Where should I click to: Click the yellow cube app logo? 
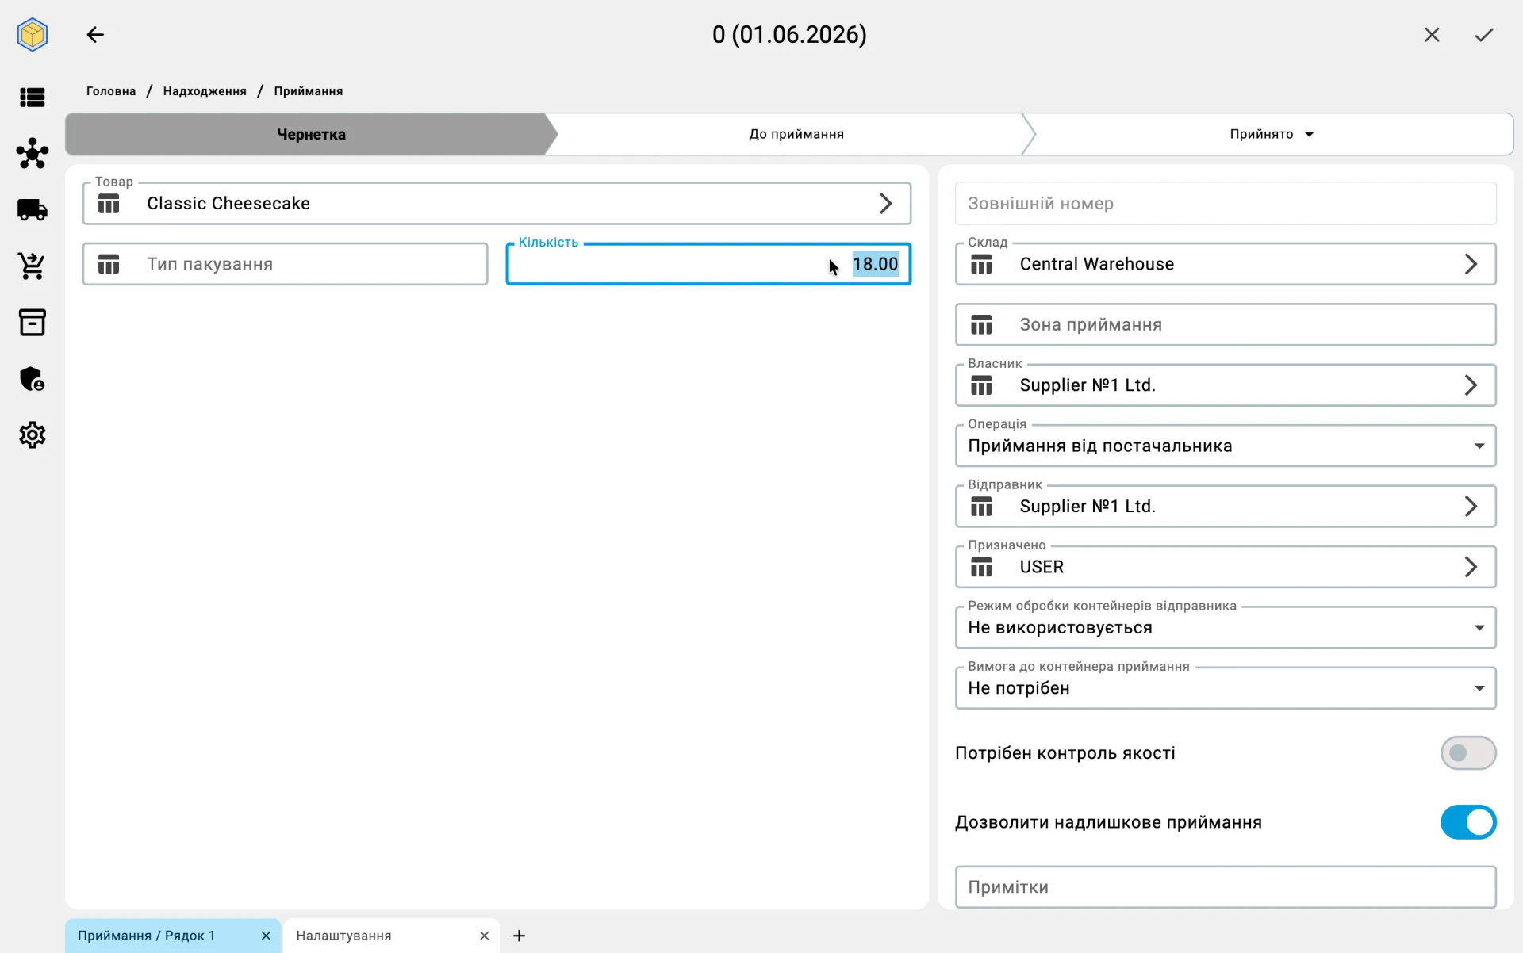(33, 35)
